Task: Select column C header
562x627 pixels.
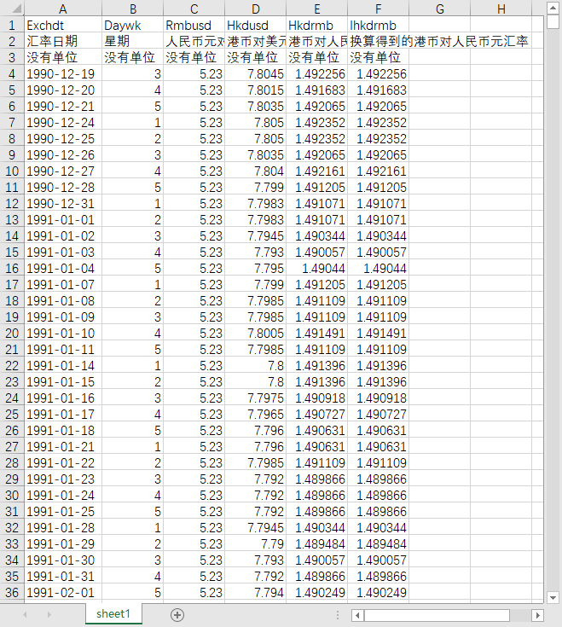Action: click(194, 9)
